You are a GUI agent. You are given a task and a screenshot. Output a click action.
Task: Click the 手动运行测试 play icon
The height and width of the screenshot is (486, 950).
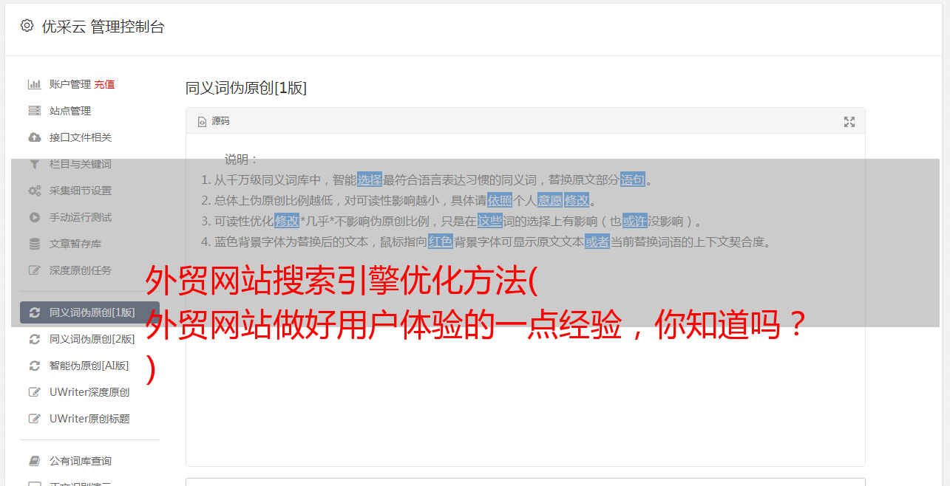click(34, 217)
